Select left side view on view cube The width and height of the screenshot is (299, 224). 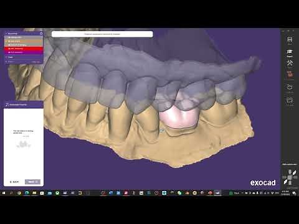tap(284, 177)
